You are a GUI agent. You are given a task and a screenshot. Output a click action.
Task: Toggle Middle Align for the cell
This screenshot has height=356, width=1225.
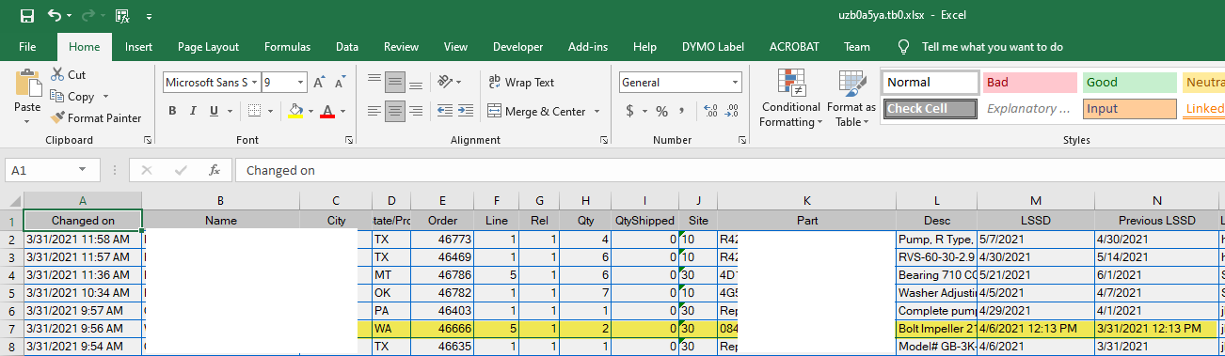point(395,82)
